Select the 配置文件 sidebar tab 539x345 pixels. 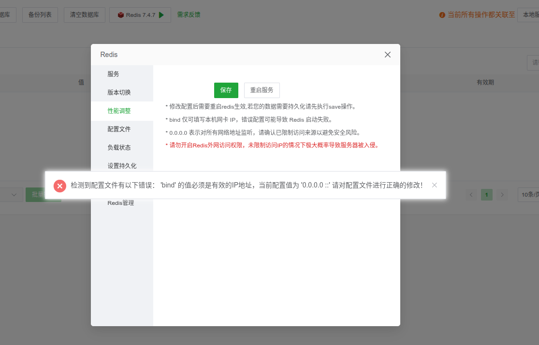pyautogui.click(x=119, y=129)
